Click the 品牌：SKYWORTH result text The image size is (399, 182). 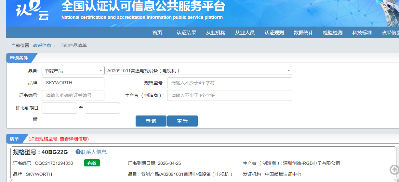(33, 174)
